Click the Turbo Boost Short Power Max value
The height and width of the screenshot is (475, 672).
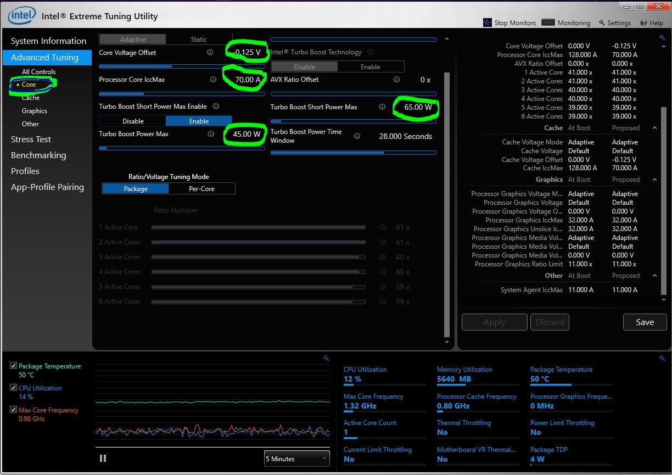418,107
